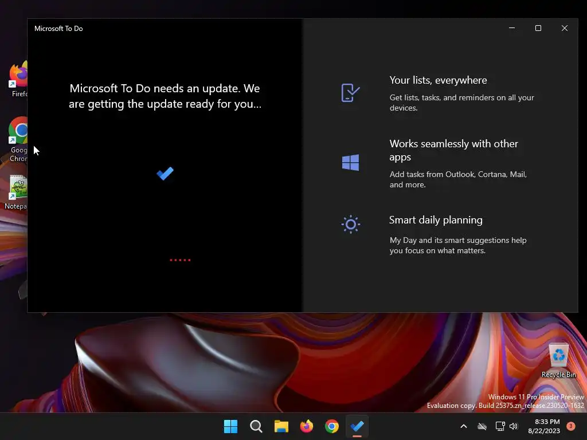Click the Microsoft To Do taskbar icon
This screenshot has width=587, height=440.
tap(357, 426)
